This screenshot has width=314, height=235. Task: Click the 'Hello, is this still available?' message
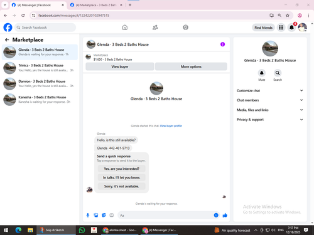pyautogui.click(x=116, y=140)
